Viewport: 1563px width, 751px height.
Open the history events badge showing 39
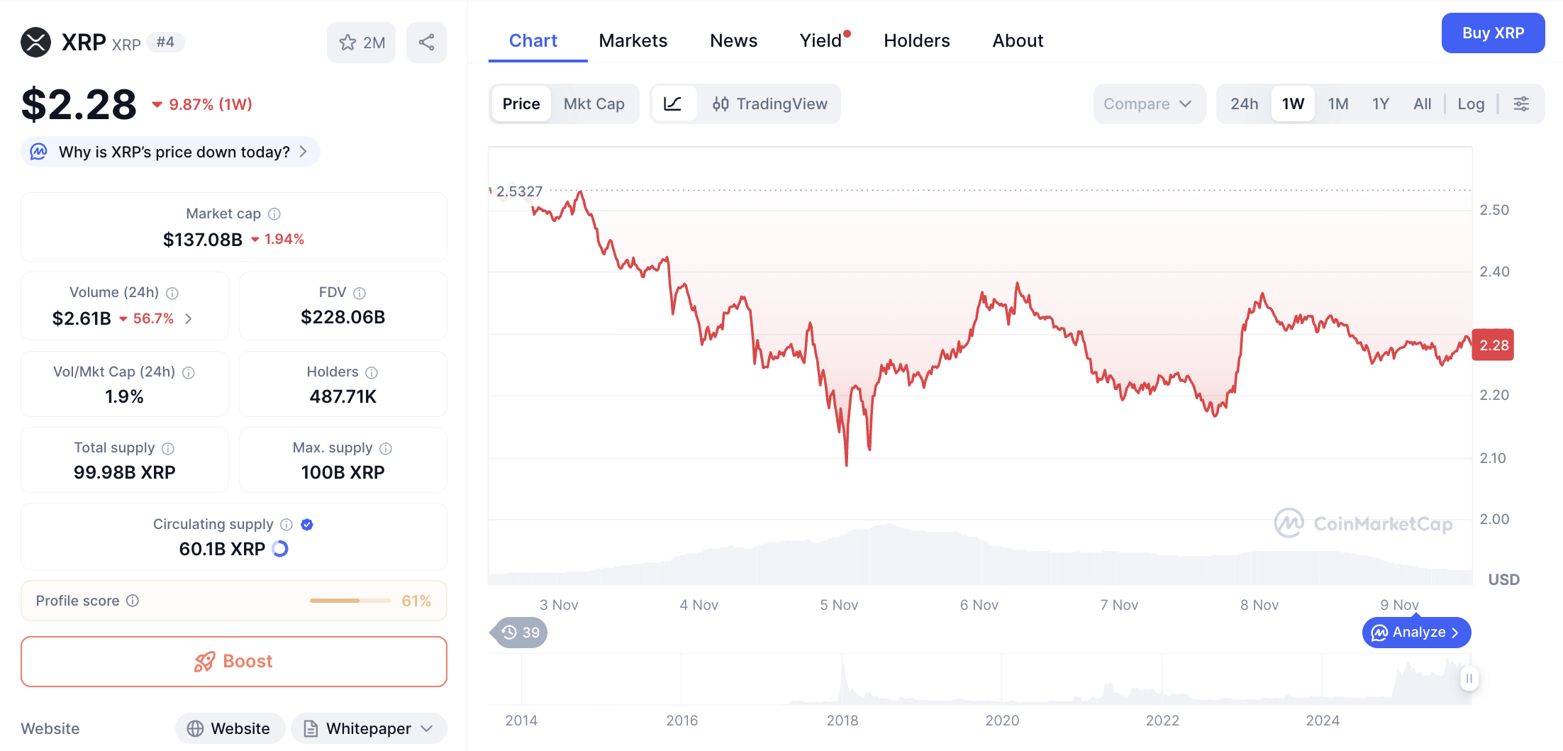point(521,633)
